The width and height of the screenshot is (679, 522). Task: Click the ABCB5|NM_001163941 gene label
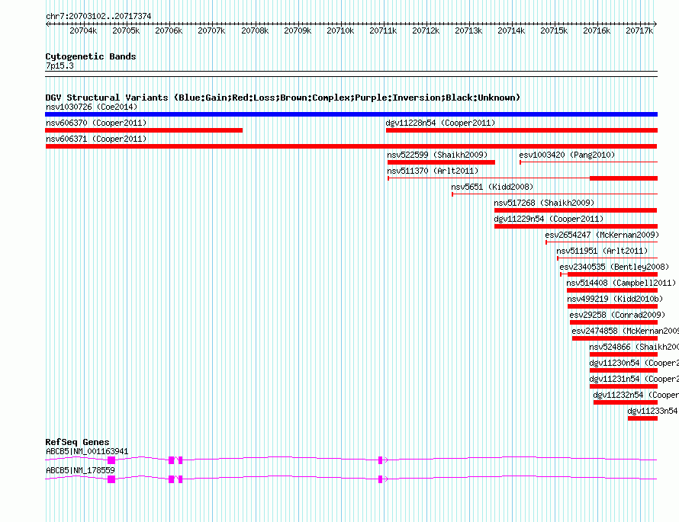pos(87,451)
